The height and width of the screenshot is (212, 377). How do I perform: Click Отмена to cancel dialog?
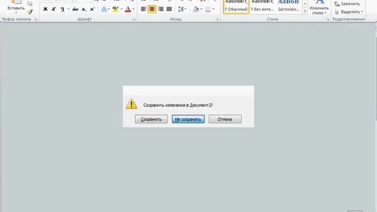[225, 119]
